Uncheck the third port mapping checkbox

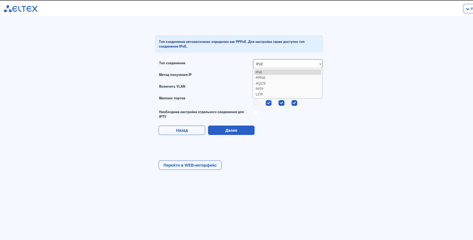click(x=281, y=103)
